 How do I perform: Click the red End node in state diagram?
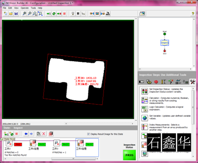(165, 51)
